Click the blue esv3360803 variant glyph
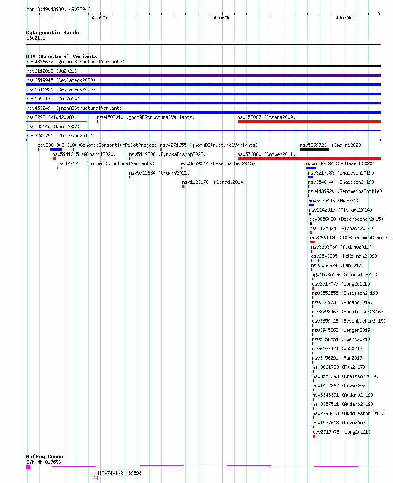 pos(56,149)
